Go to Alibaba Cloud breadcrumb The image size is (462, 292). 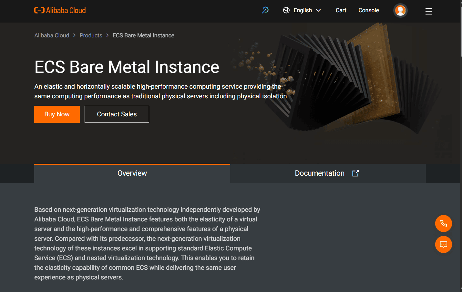[x=52, y=35]
